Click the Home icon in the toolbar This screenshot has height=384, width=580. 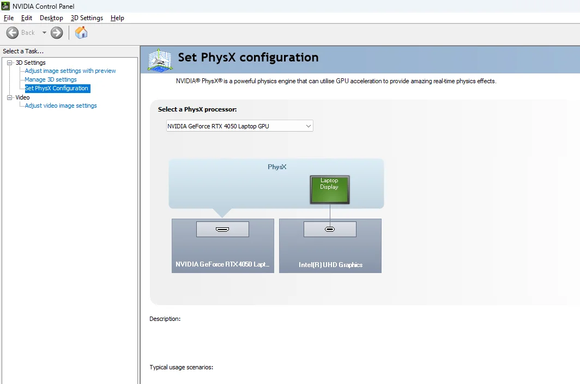tap(81, 33)
